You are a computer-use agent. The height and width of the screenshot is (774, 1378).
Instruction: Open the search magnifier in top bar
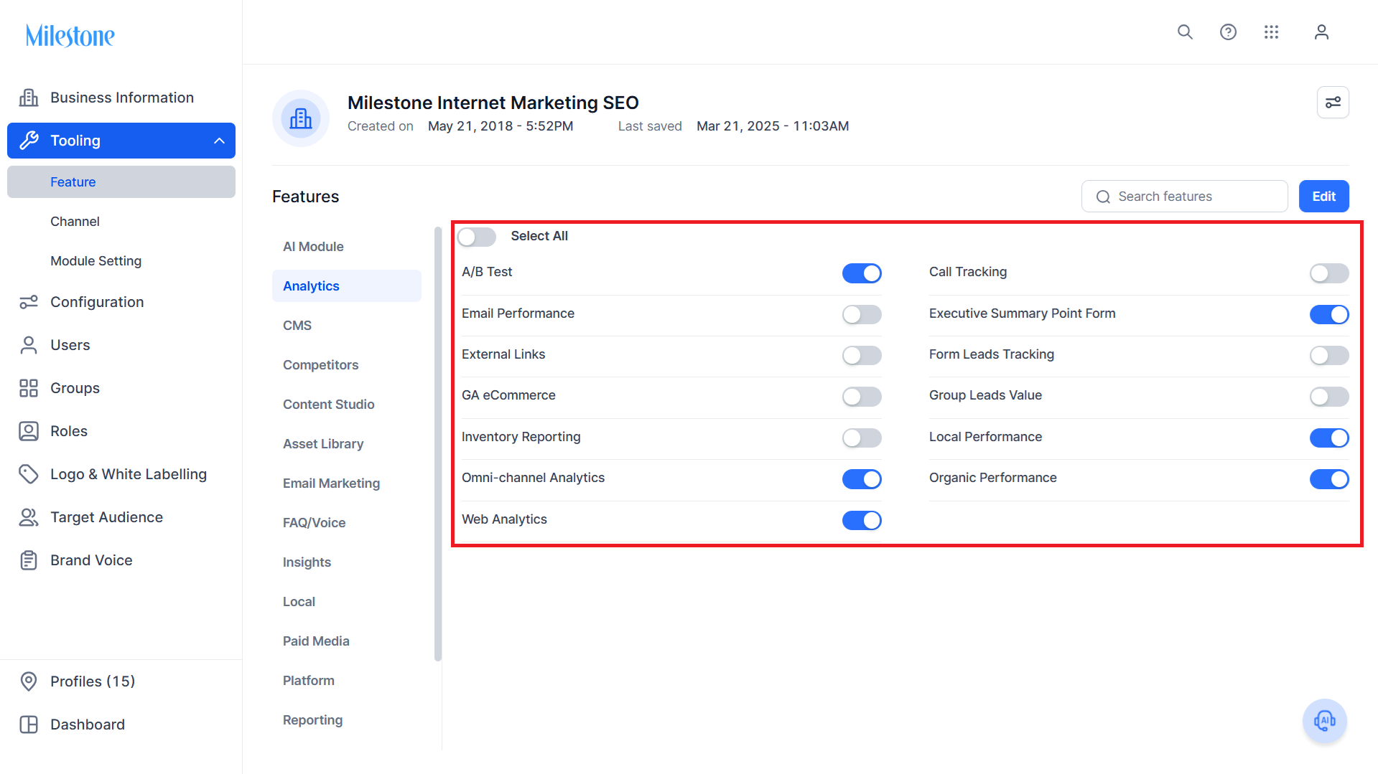click(x=1185, y=32)
